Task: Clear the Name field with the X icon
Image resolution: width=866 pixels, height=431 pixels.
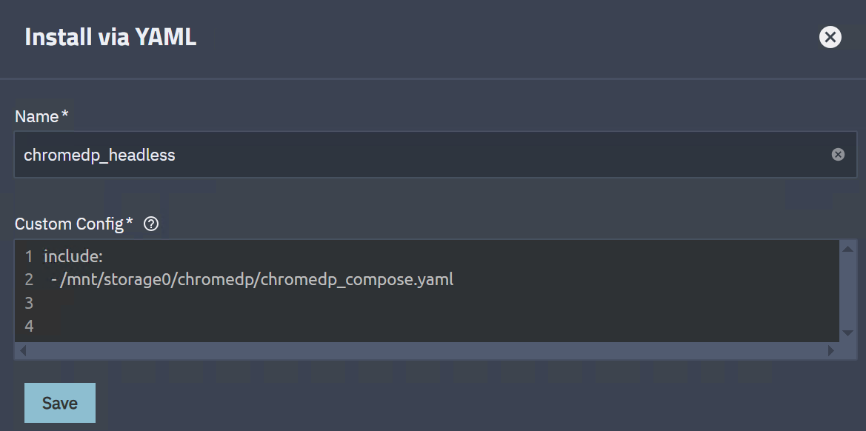Action: [838, 155]
